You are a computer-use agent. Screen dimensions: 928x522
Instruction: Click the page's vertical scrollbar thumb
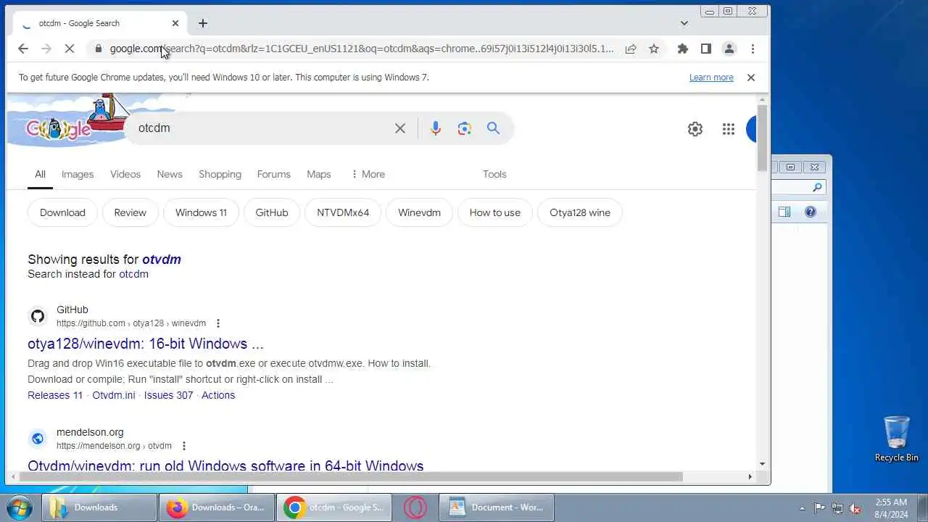click(762, 138)
